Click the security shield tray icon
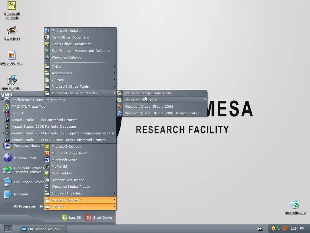This screenshot has height=233, width=310. (x=273, y=228)
